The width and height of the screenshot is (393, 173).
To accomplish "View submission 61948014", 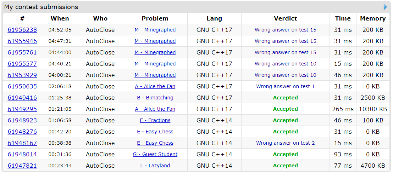I will [22, 154].
